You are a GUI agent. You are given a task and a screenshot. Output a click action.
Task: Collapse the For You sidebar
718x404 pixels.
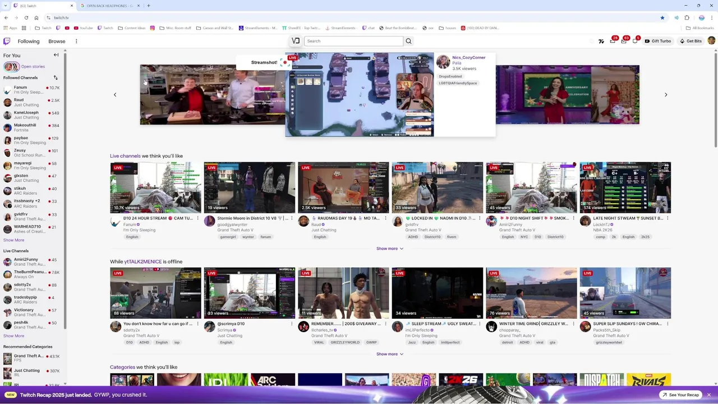pyautogui.click(x=56, y=55)
